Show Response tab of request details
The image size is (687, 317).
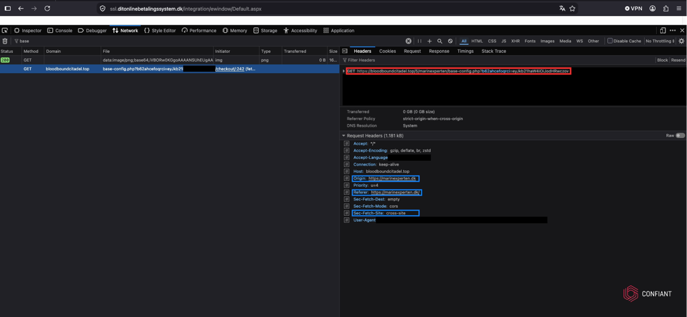(x=439, y=51)
